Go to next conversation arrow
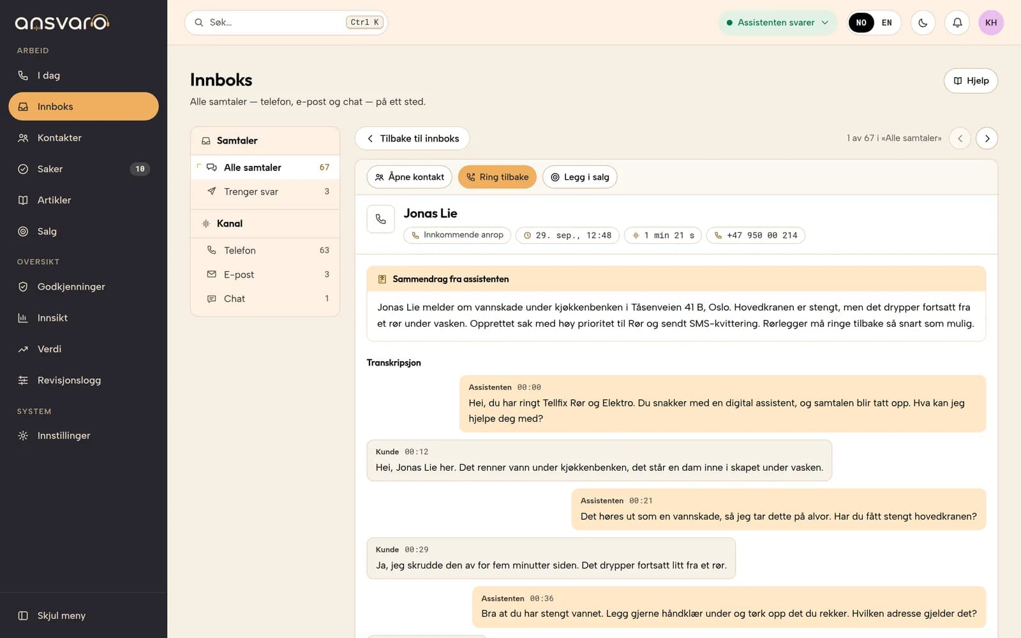Screen dimensions: 1021x638 987,138
